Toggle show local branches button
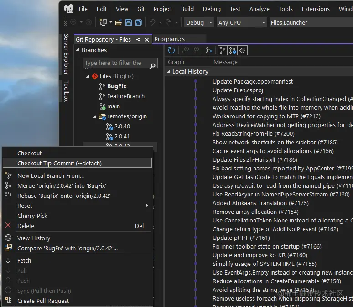Image resolution: width=353 pixels, height=307 pixels. (223, 50)
